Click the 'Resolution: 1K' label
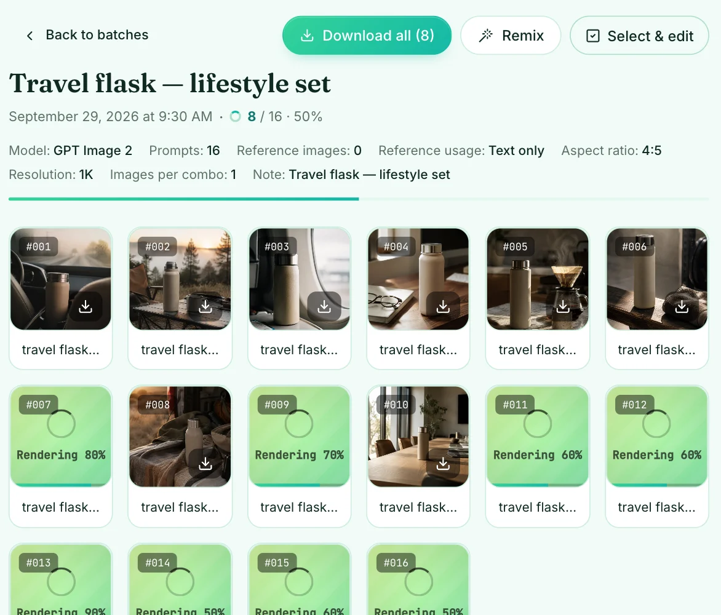This screenshot has height=615, width=721. point(51,175)
